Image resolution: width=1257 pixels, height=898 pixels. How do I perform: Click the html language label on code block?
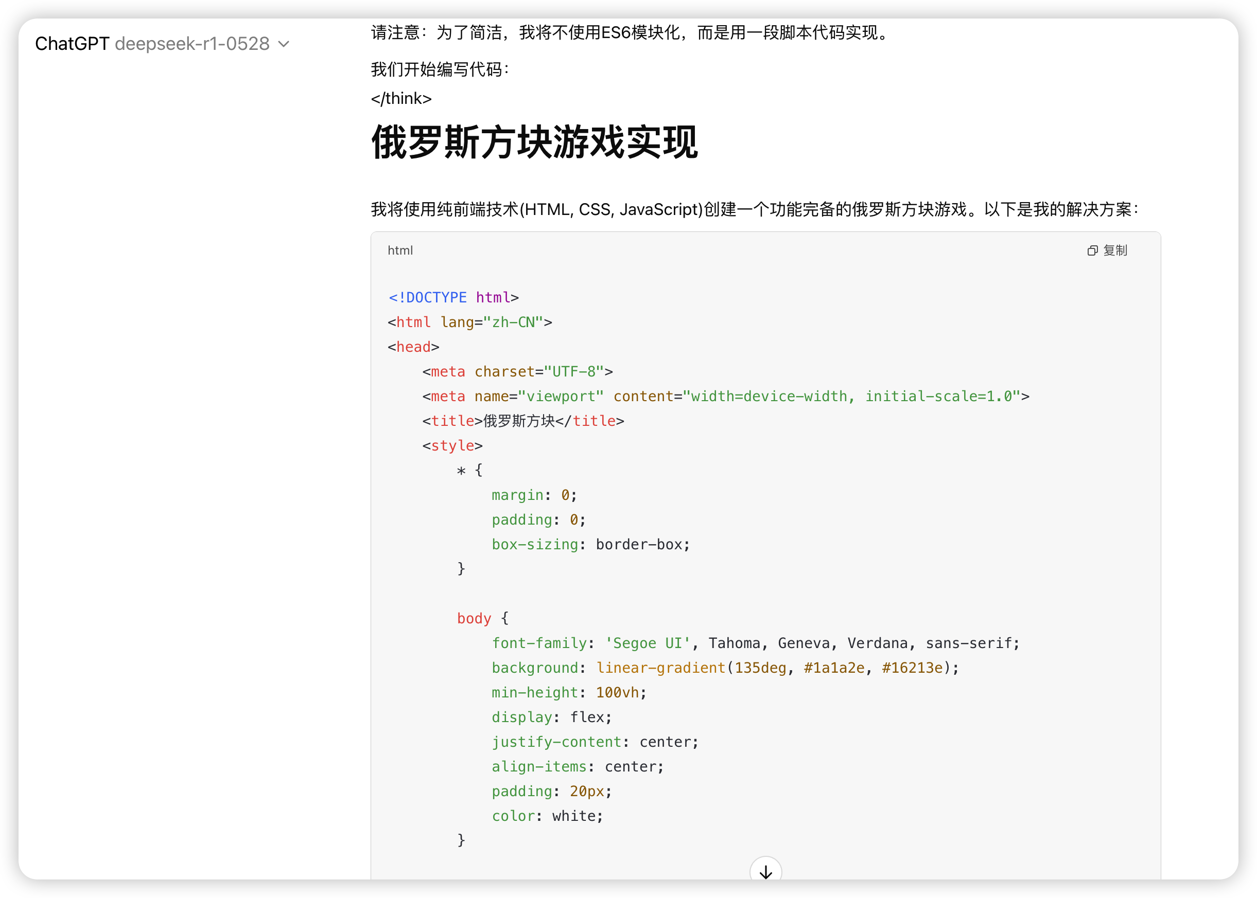(x=400, y=250)
